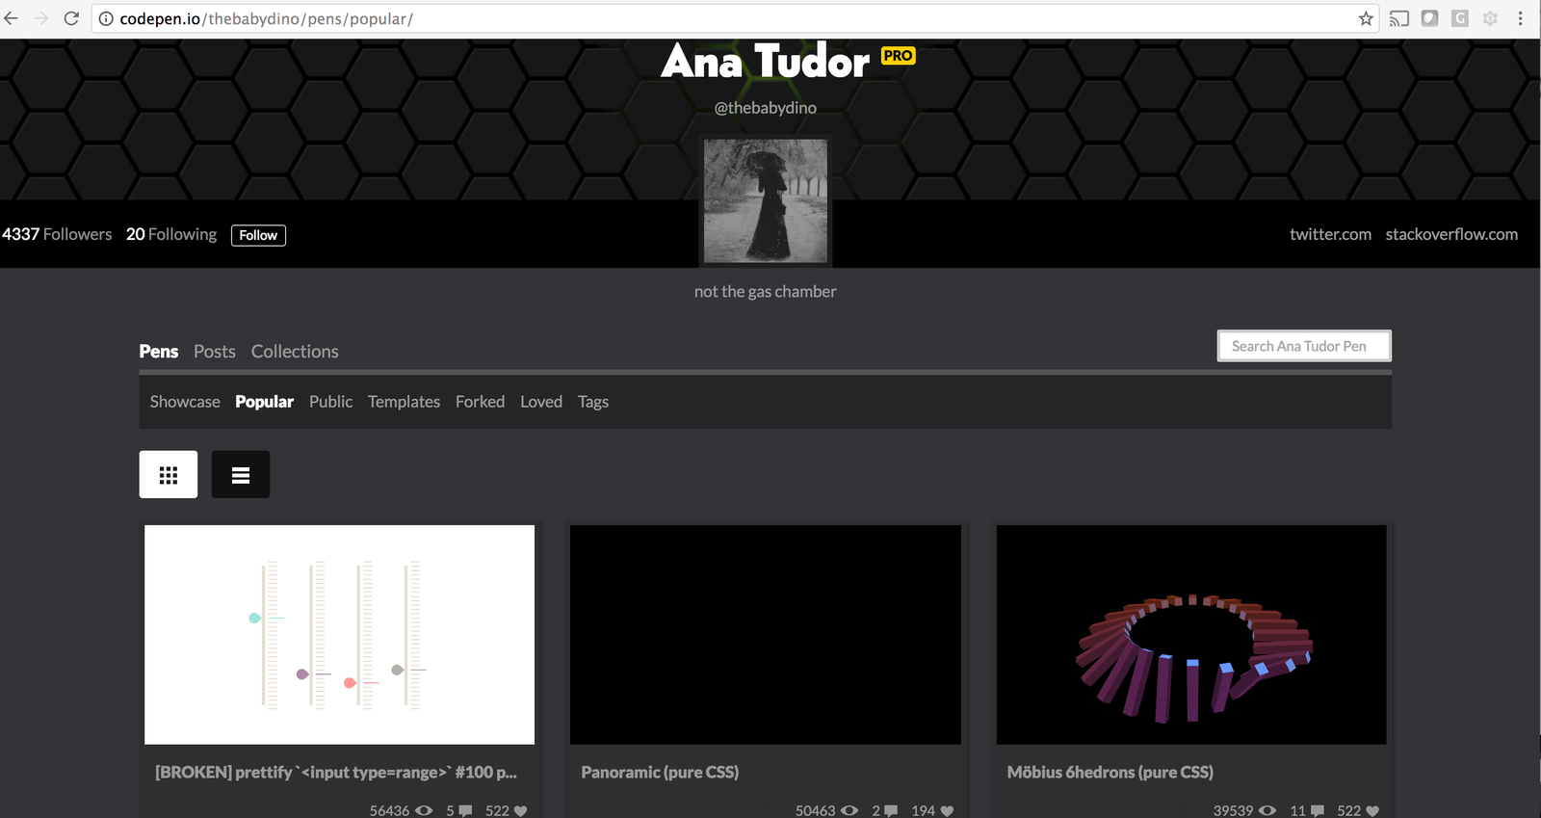Open the Showcase sub-tab
Image resolution: width=1541 pixels, height=818 pixels.
pos(185,402)
